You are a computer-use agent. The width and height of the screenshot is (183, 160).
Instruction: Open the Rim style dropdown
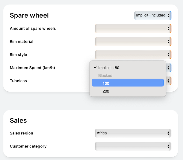coord(133,54)
